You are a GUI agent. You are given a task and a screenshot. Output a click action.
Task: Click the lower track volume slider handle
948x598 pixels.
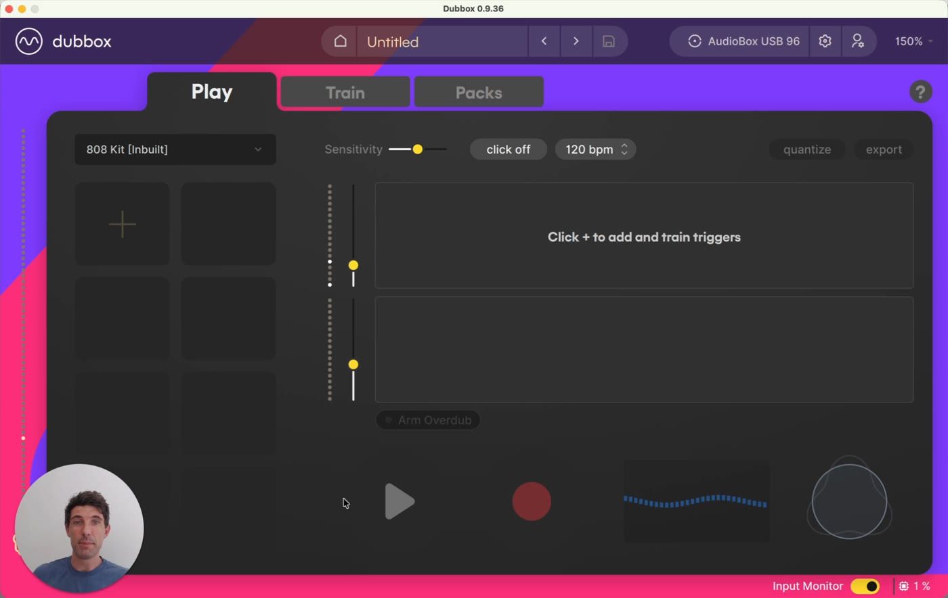[x=353, y=365]
